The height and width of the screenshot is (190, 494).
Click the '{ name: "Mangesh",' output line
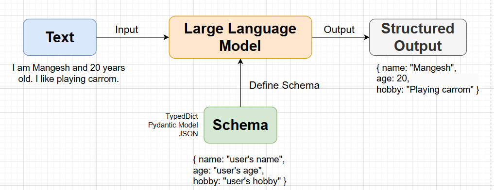(416, 68)
